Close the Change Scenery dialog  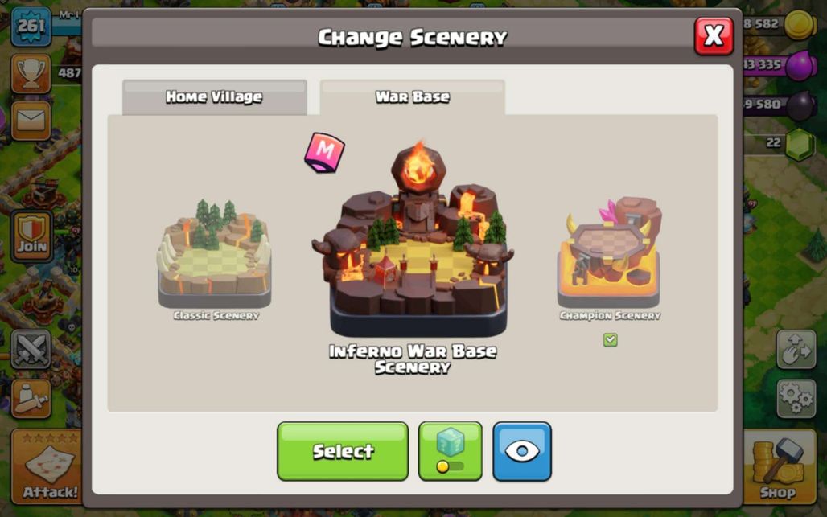(x=714, y=36)
